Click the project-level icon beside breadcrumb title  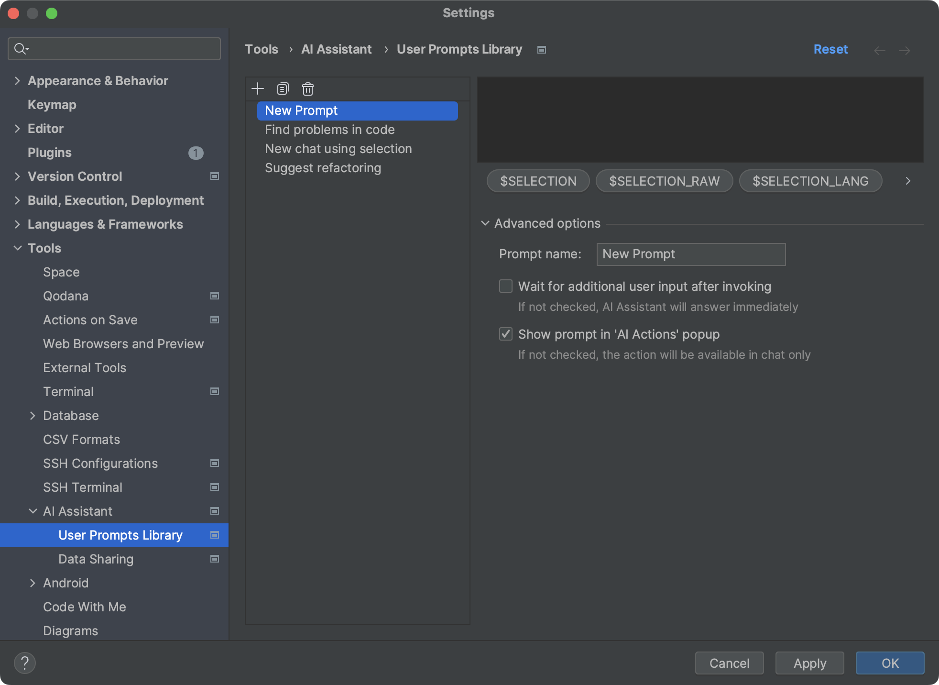(542, 50)
